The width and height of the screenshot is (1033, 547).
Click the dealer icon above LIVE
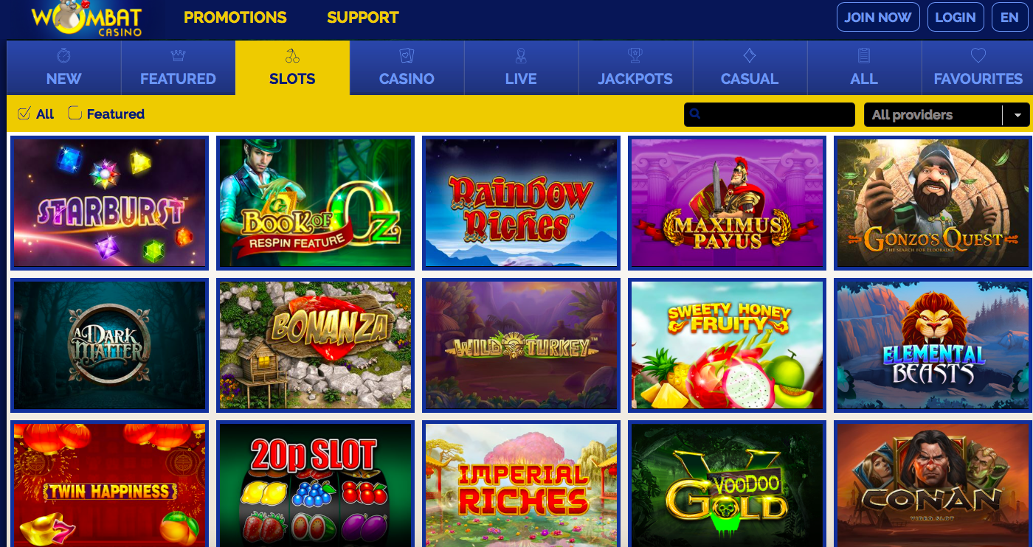(x=521, y=55)
